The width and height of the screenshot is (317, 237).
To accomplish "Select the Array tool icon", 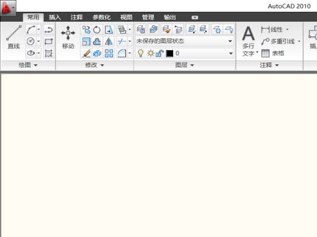I will coord(109,53).
